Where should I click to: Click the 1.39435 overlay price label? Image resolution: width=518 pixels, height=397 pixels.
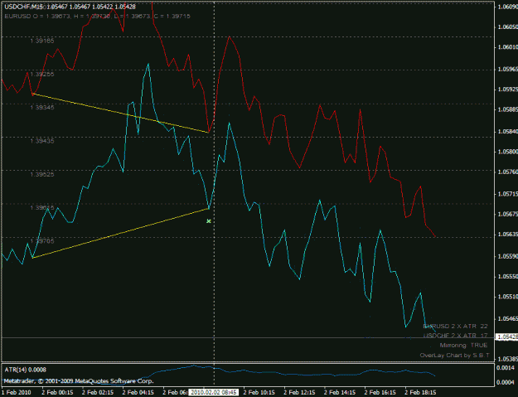click(x=42, y=141)
